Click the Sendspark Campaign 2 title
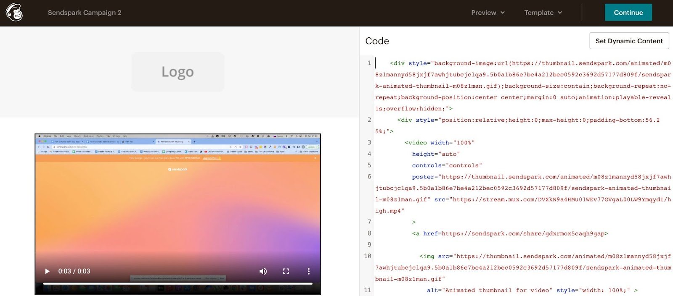The height and width of the screenshot is (296, 673). [x=85, y=13]
